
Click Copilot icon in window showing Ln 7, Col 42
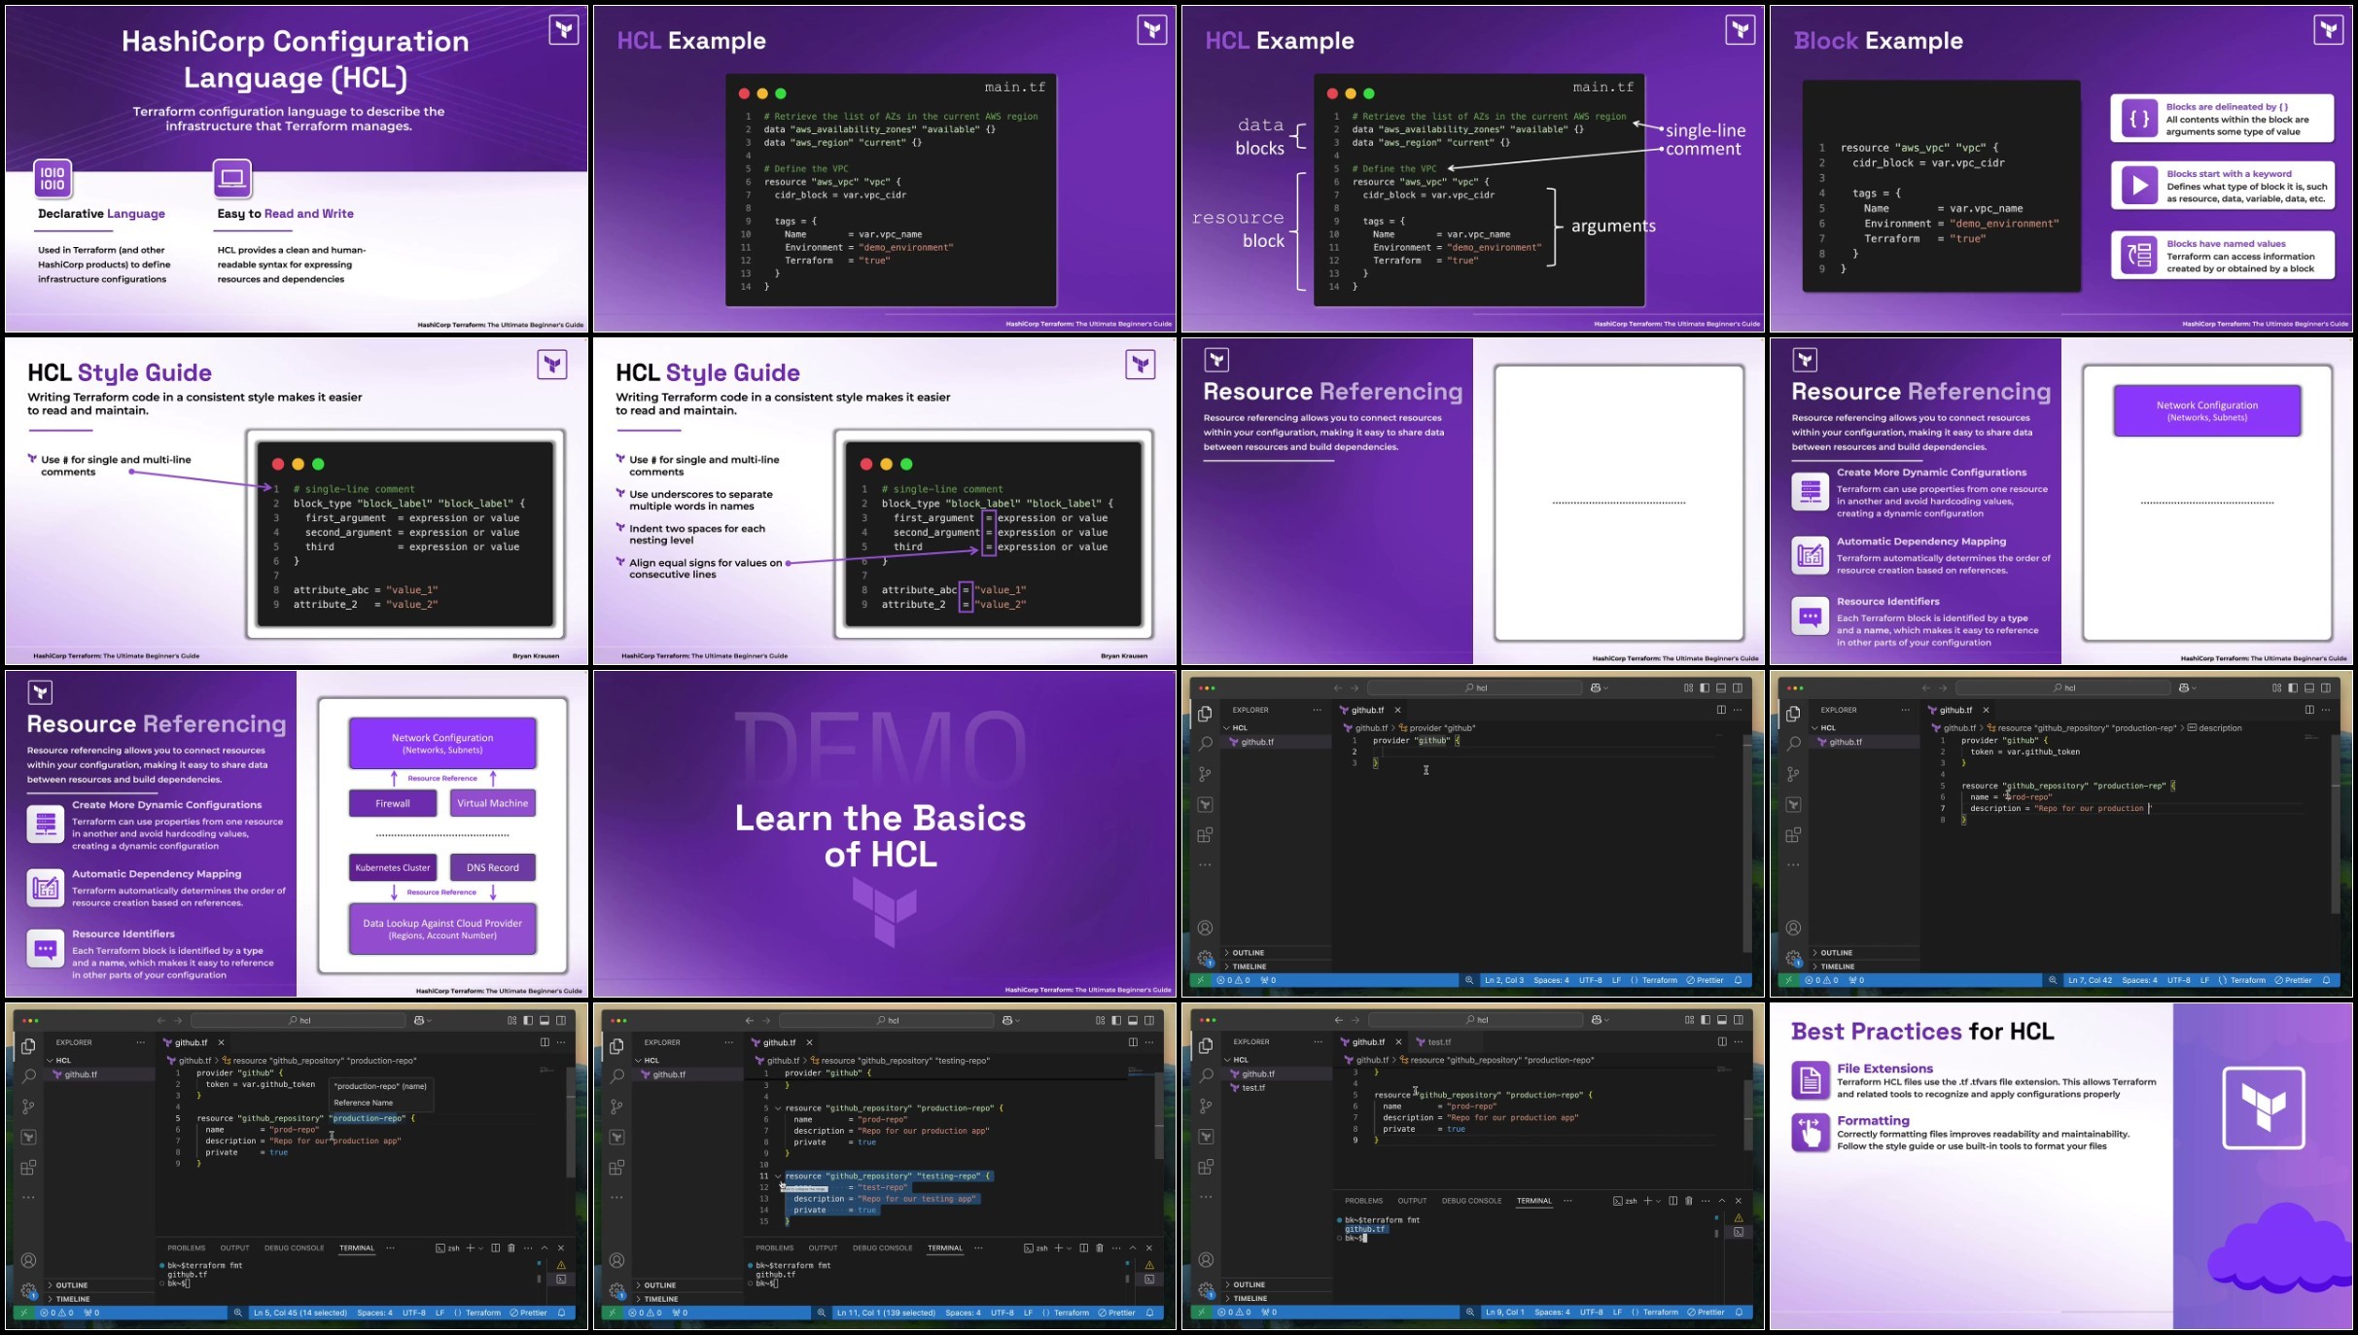2184,687
